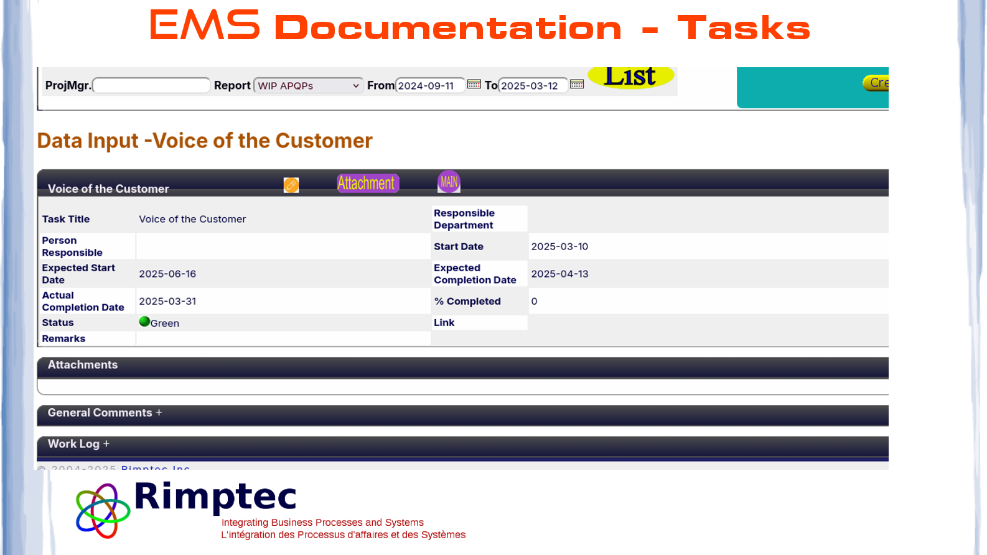
Task: Open the Report dropdown showing WIP APQPs
Action: 308,86
